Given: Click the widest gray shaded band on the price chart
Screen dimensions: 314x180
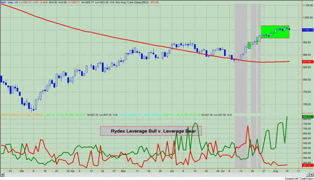Looking at the screenshot, I should pyautogui.click(x=241, y=58).
